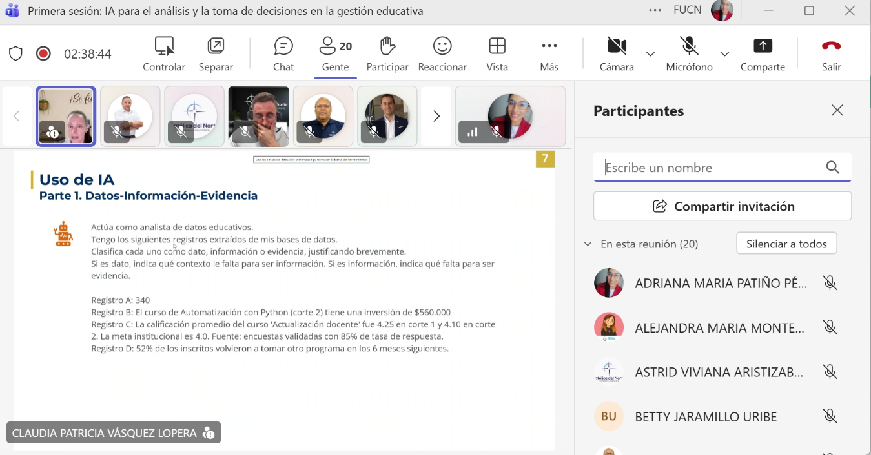Viewport: 871px width, 455px height.
Task: Select participant ASTRID VIVIANA ARISTIZAB
Action: point(718,372)
